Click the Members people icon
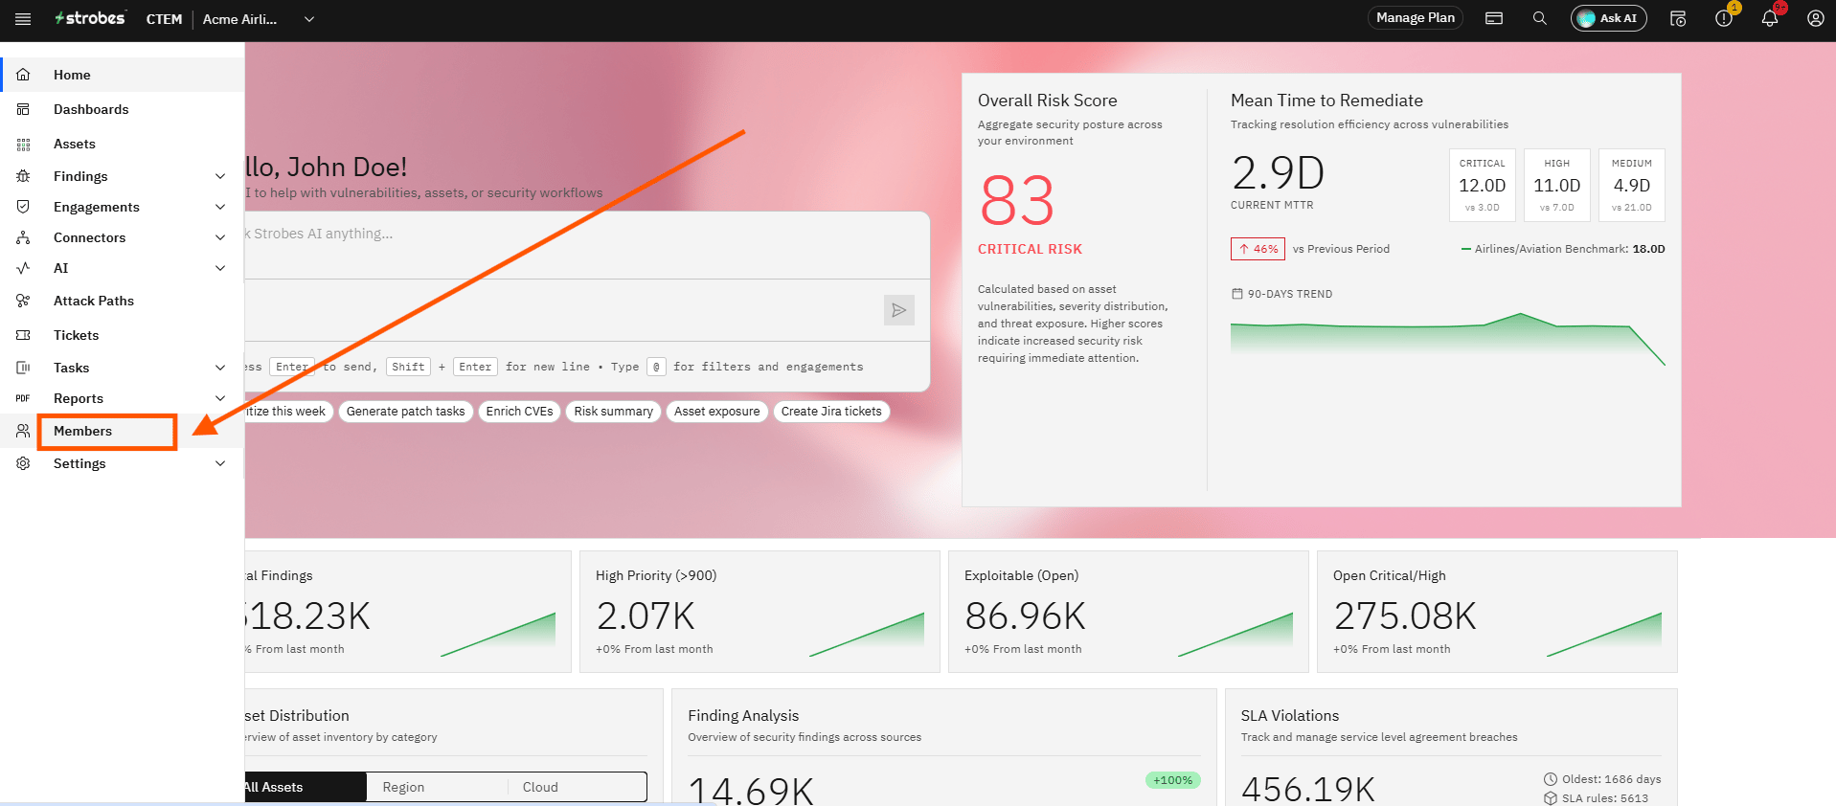Image resolution: width=1836 pixels, height=806 pixels. click(x=23, y=431)
